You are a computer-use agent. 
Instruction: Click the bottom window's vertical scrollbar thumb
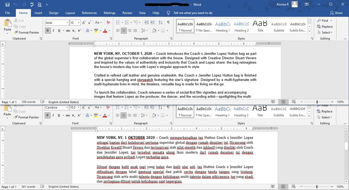pos(346,146)
